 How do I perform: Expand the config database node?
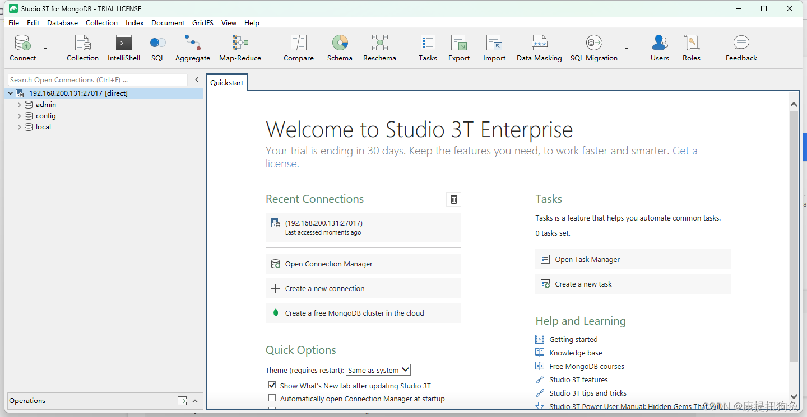pyautogui.click(x=20, y=116)
